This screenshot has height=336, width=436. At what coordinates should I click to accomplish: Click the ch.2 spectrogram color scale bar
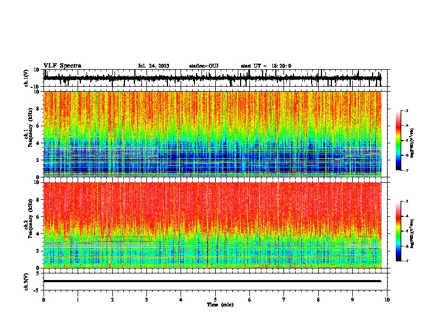[398, 231]
